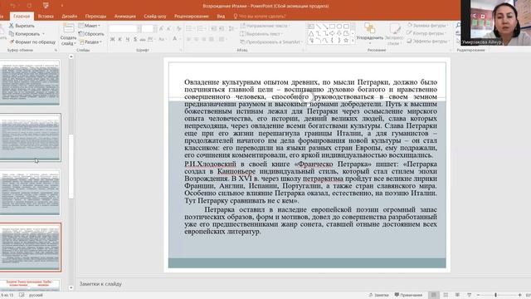Select the Oval shape in shapes gallery
531x299 pixels.
point(339,26)
